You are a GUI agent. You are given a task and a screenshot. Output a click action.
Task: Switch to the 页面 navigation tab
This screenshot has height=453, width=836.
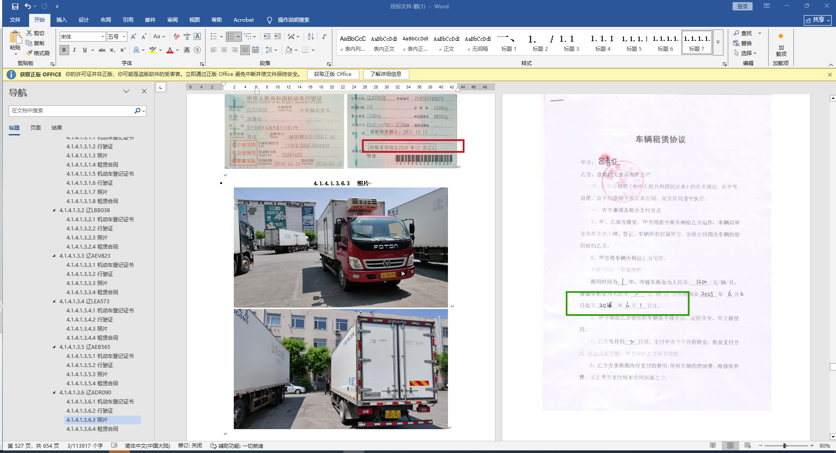click(x=36, y=128)
